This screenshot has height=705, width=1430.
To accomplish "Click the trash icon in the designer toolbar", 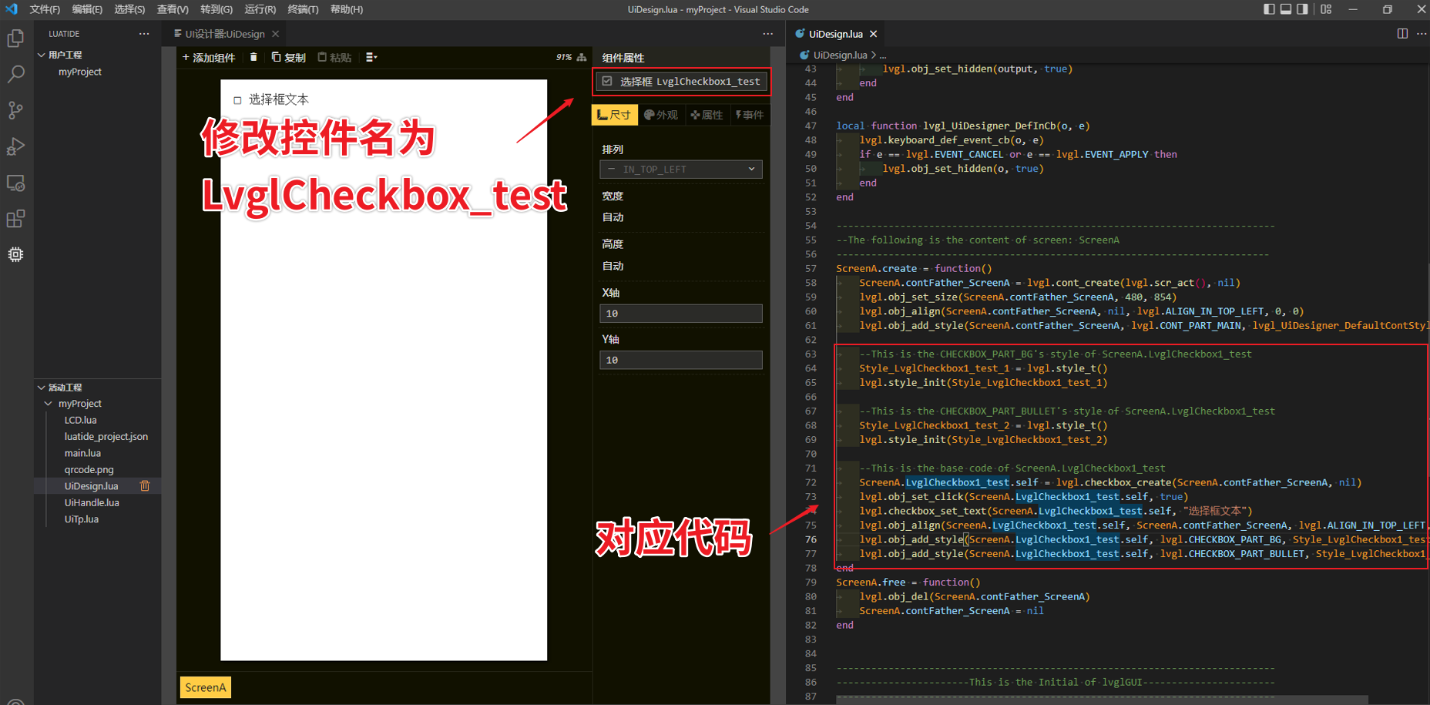I will tap(253, 57).
